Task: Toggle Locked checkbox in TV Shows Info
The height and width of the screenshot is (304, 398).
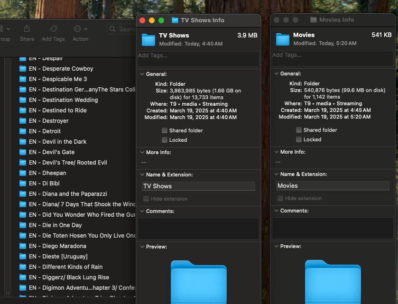Action: [165, 140]
